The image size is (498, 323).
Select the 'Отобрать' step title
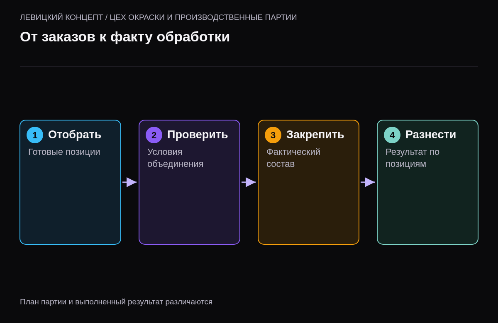75,135
